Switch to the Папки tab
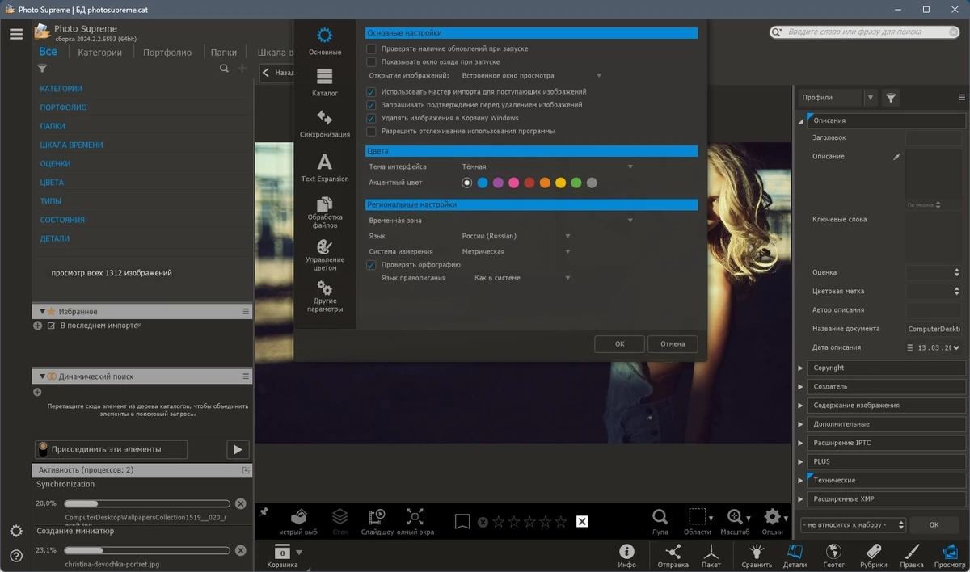970x572 pixels. (x=224, y=53)
